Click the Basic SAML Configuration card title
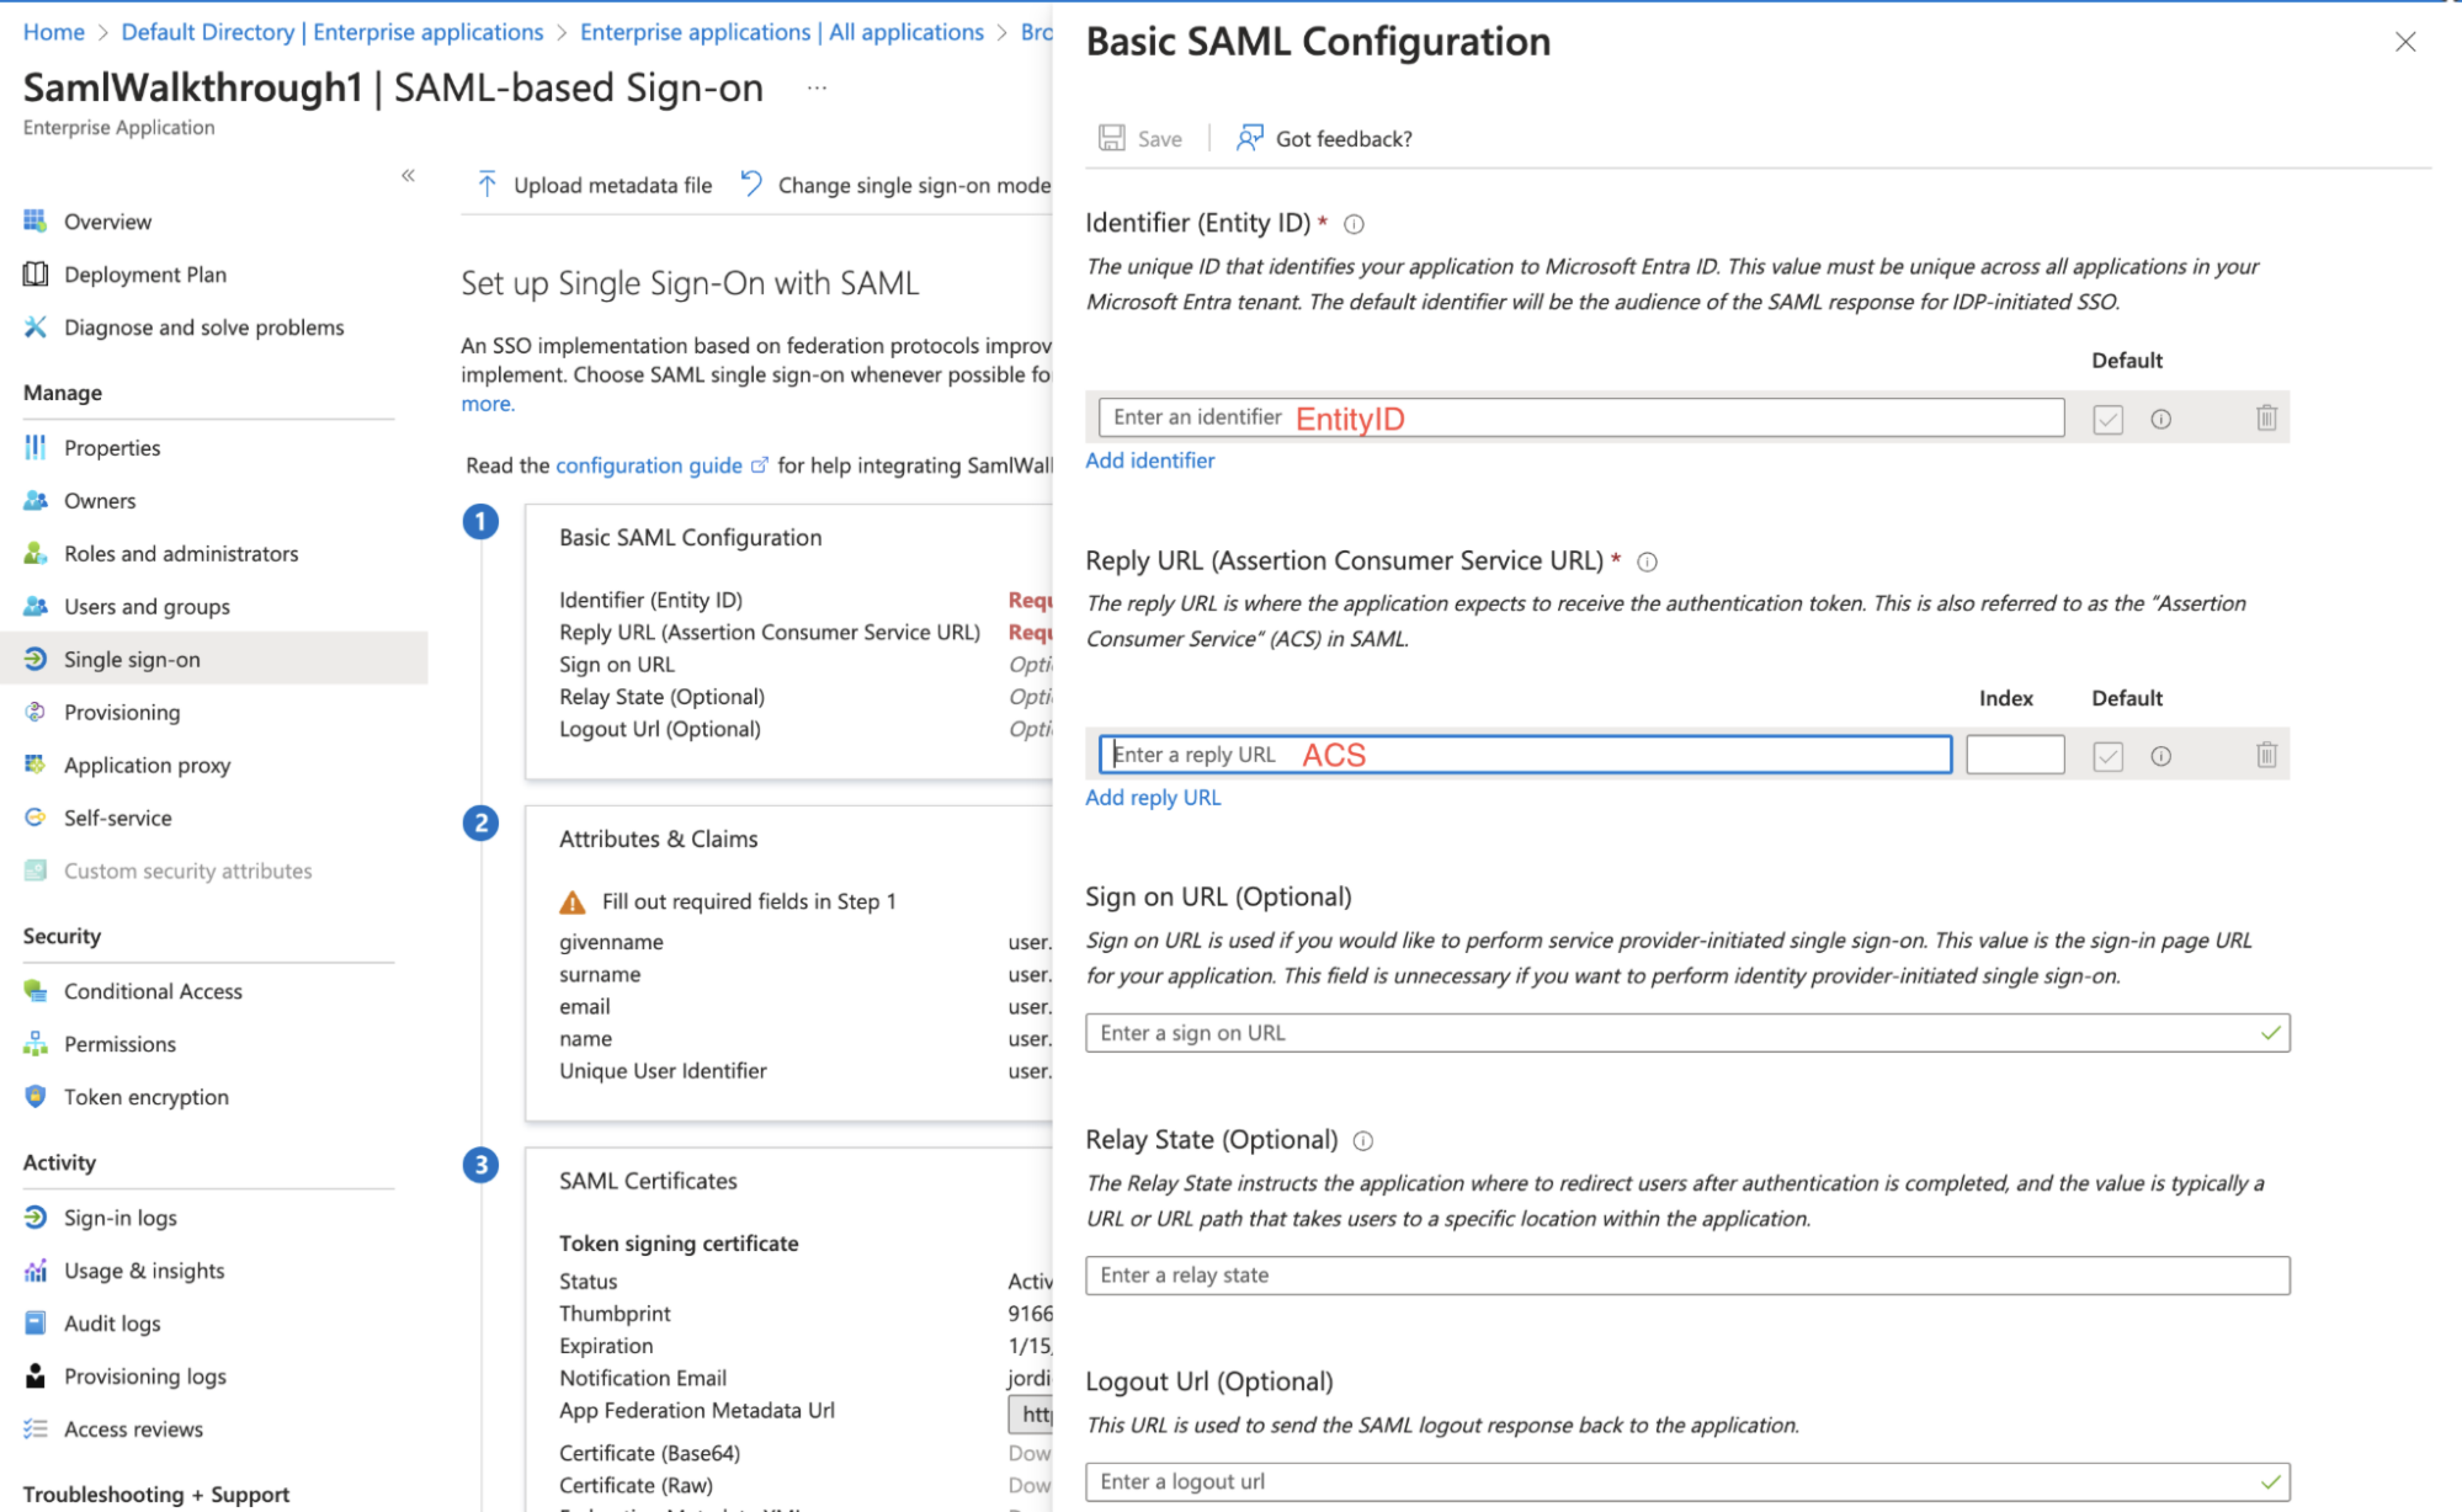 tap(690, 538)
